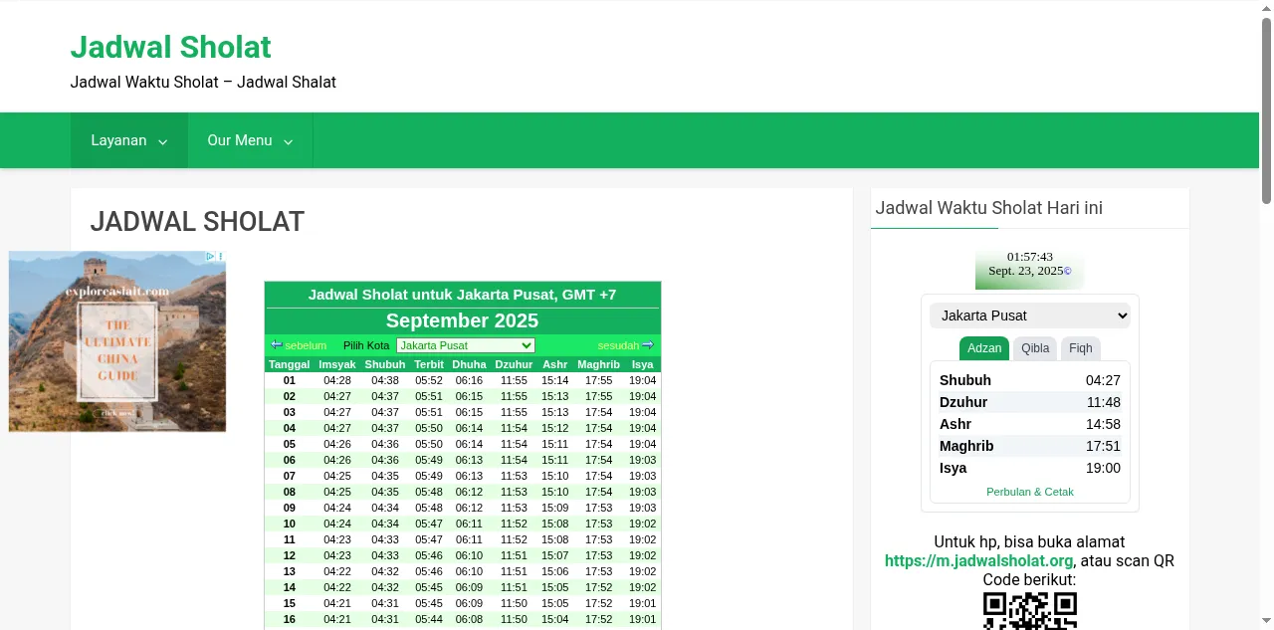Open Our Menu in the navigation bar
1274x630 pixels.
[250, 140]
